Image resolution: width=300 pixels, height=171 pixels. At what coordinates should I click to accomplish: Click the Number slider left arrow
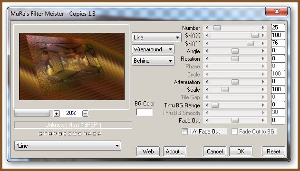click(x=207, y=28)
